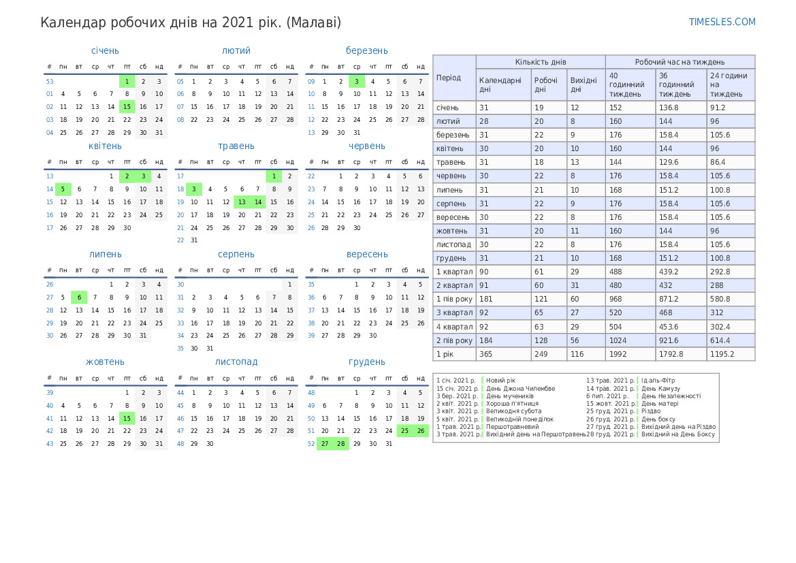Click week number 53 in January
This screenshot has width=796, height=563.
50,82
